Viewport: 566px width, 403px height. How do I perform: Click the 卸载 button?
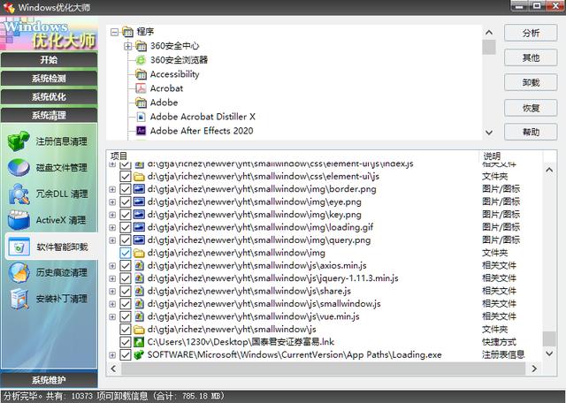tap(531, 82)
